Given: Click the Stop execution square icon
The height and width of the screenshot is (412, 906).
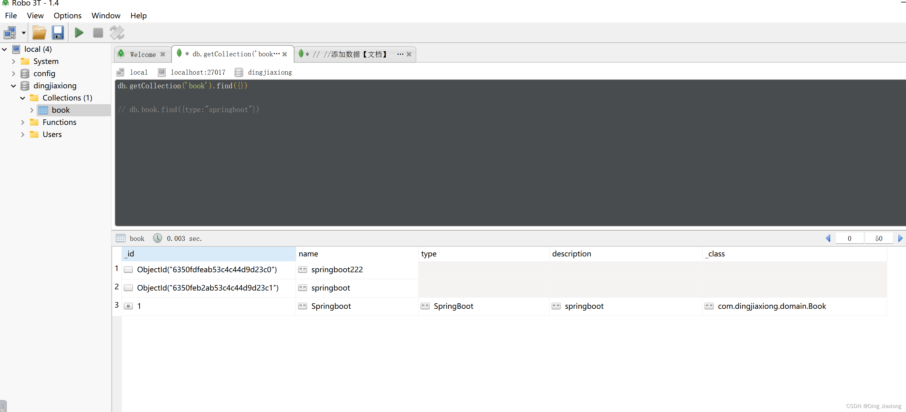Looking at the screenshot, I should [x=98, y=33].
